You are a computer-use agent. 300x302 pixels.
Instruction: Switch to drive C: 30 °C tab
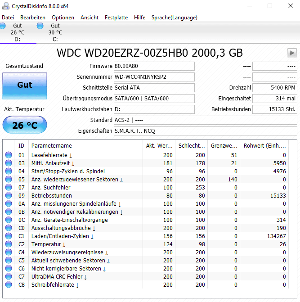(55, 32)
